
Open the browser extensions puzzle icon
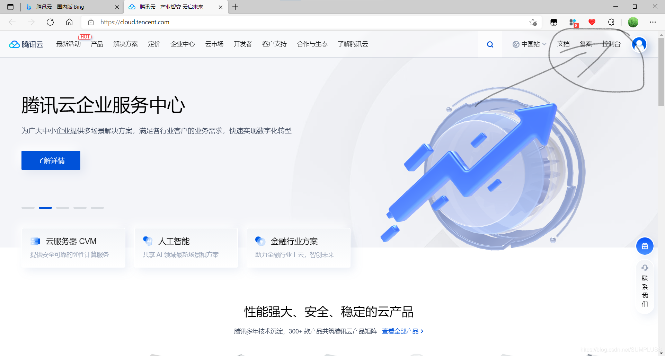[611, 22]
